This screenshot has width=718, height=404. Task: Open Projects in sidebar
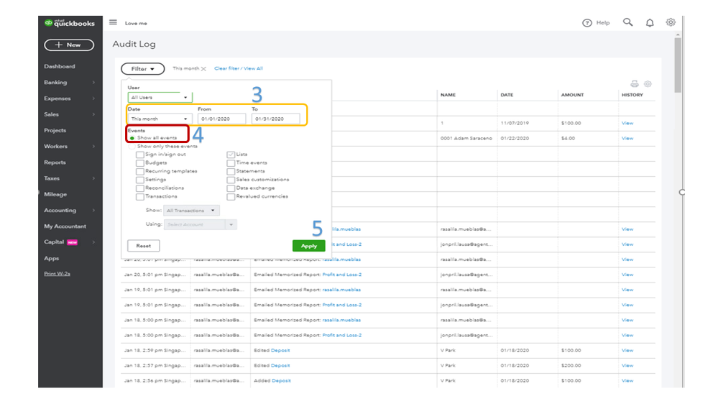click(x=55, y=131)
